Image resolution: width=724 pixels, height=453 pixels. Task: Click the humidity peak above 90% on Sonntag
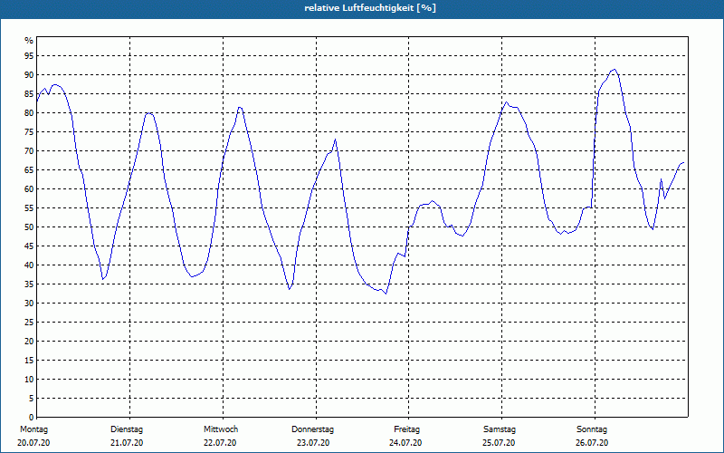click(614, 70)
